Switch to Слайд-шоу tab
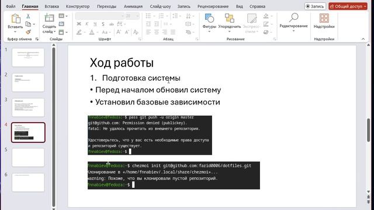 (x=160, y=6)
